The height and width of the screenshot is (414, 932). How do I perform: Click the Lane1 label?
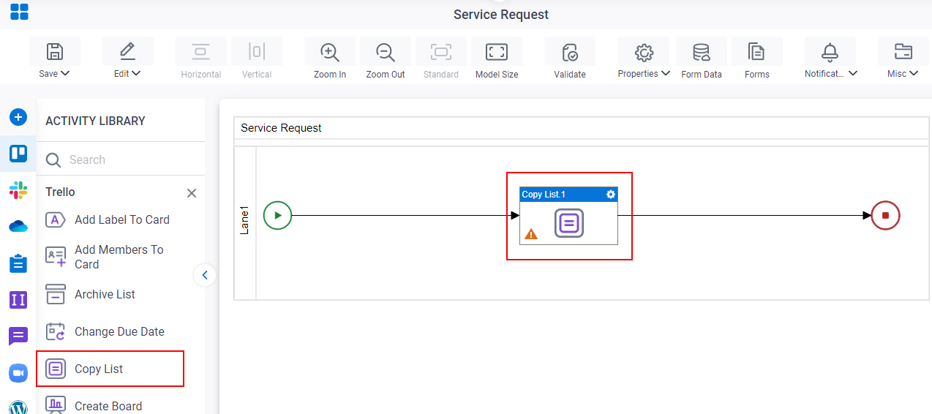point(245,220)
